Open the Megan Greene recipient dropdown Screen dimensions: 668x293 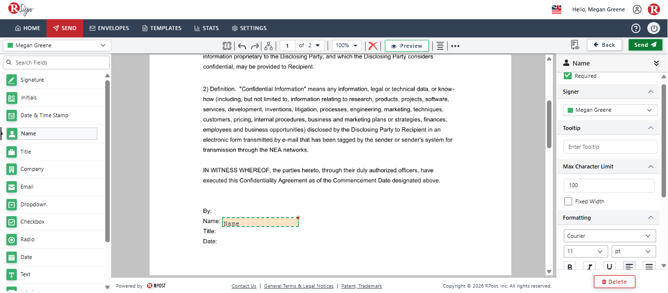[57, 45]
